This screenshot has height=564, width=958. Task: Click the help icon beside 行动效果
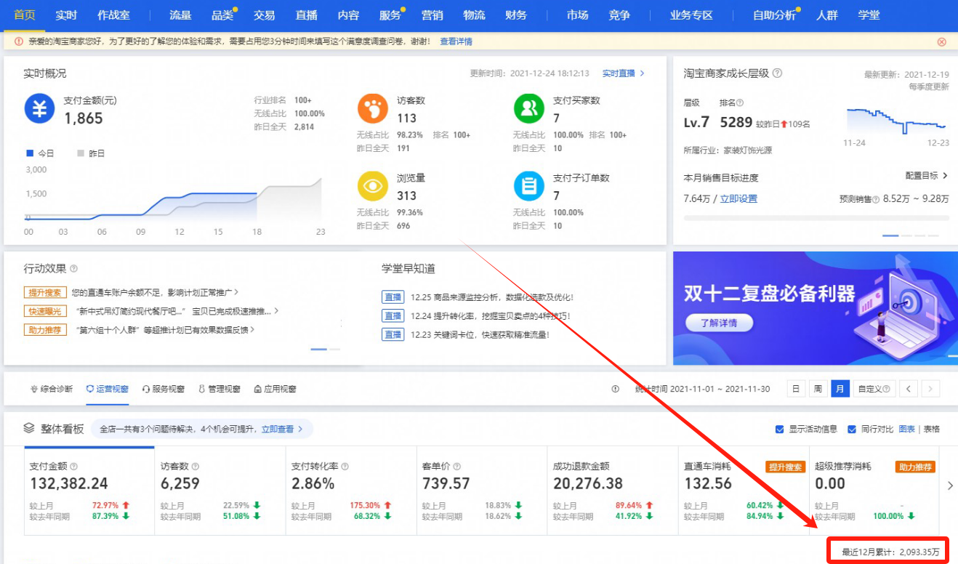click(73, 269)
